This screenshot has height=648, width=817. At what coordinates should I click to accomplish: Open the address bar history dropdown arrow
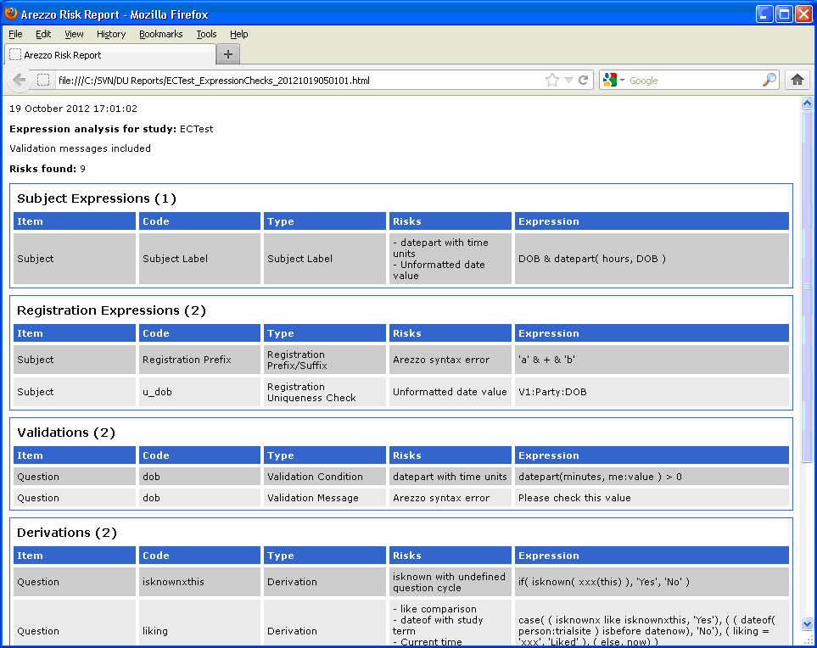coord(569,81)
